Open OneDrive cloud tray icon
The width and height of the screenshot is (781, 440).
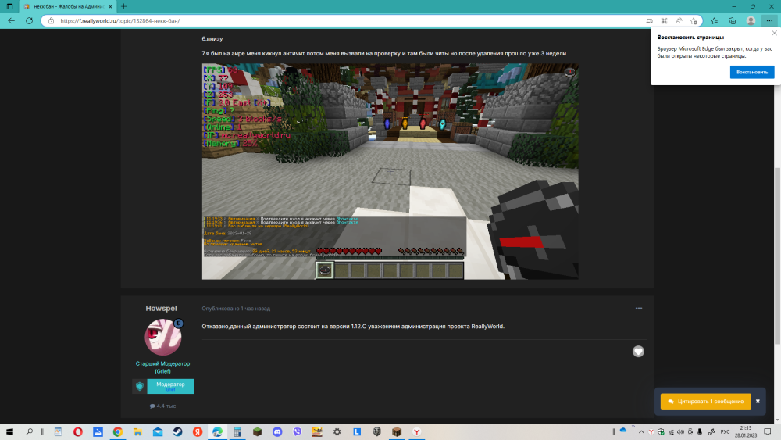coord(623,430)
